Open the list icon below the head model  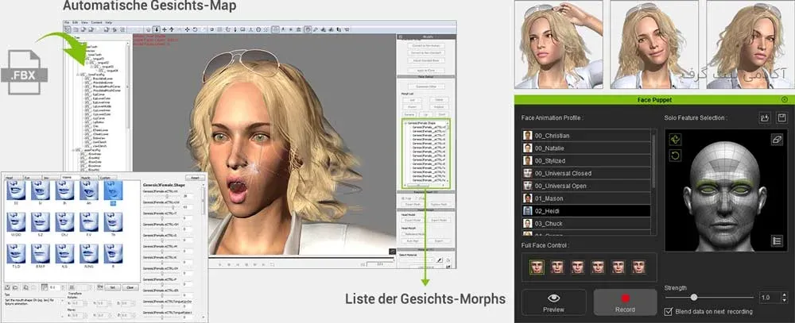click(777, 241)
